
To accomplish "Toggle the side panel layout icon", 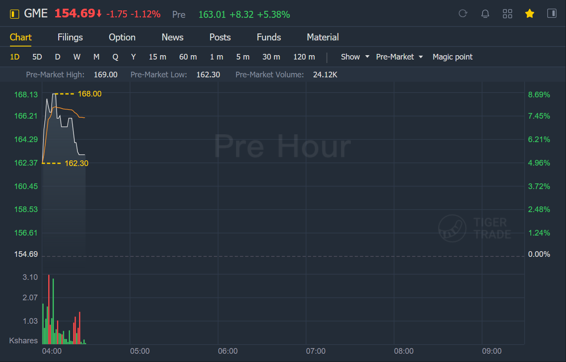I will pos(552,14).
